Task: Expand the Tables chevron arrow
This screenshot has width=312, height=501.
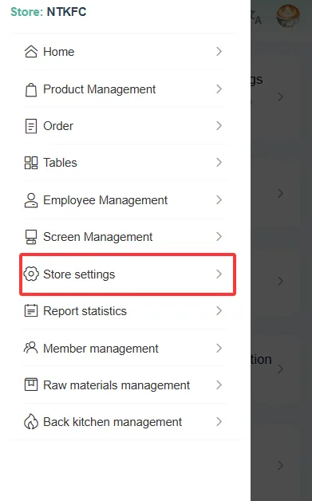Action: coord(219,162)
